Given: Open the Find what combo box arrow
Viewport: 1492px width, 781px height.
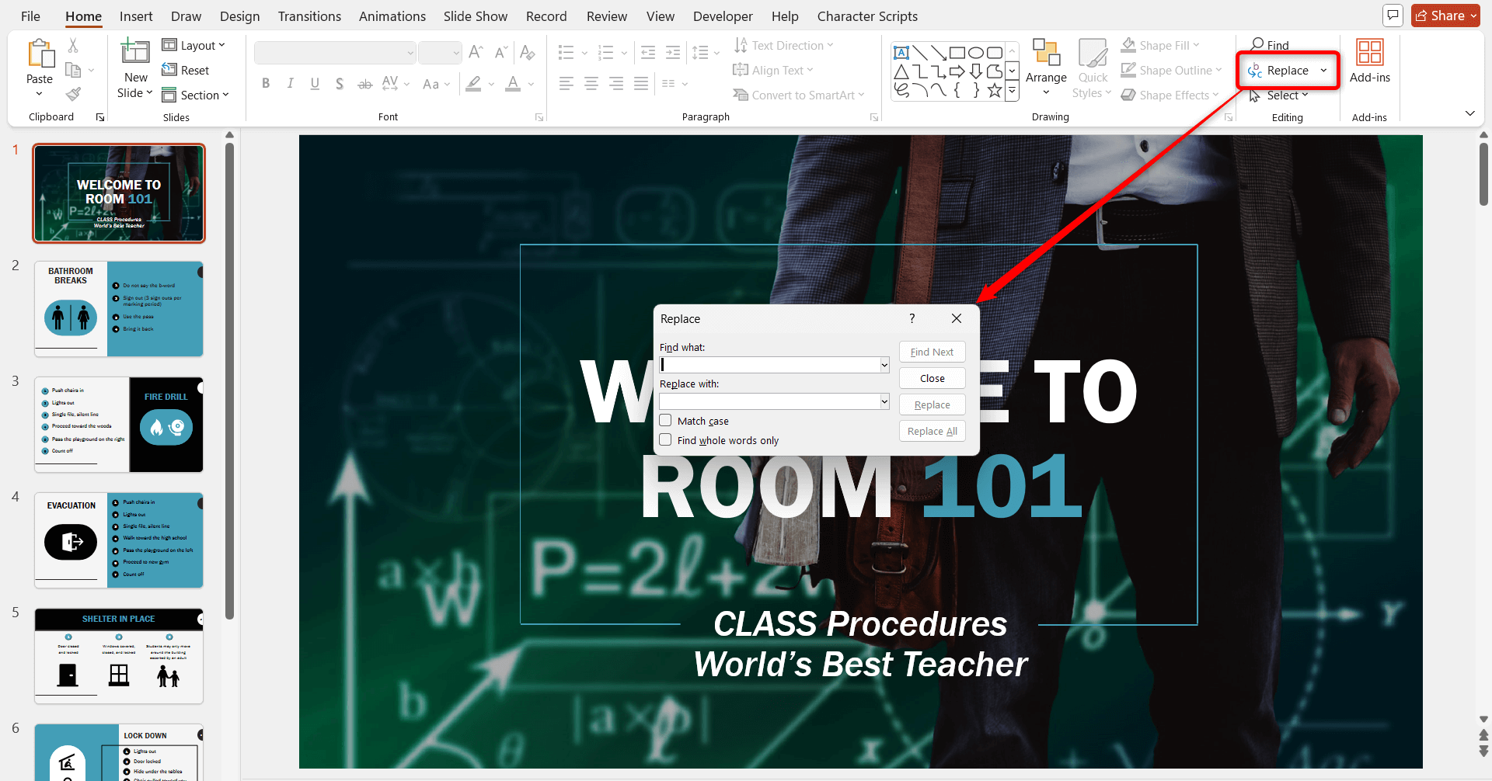Looking at the screenshot, I should 884,364.
